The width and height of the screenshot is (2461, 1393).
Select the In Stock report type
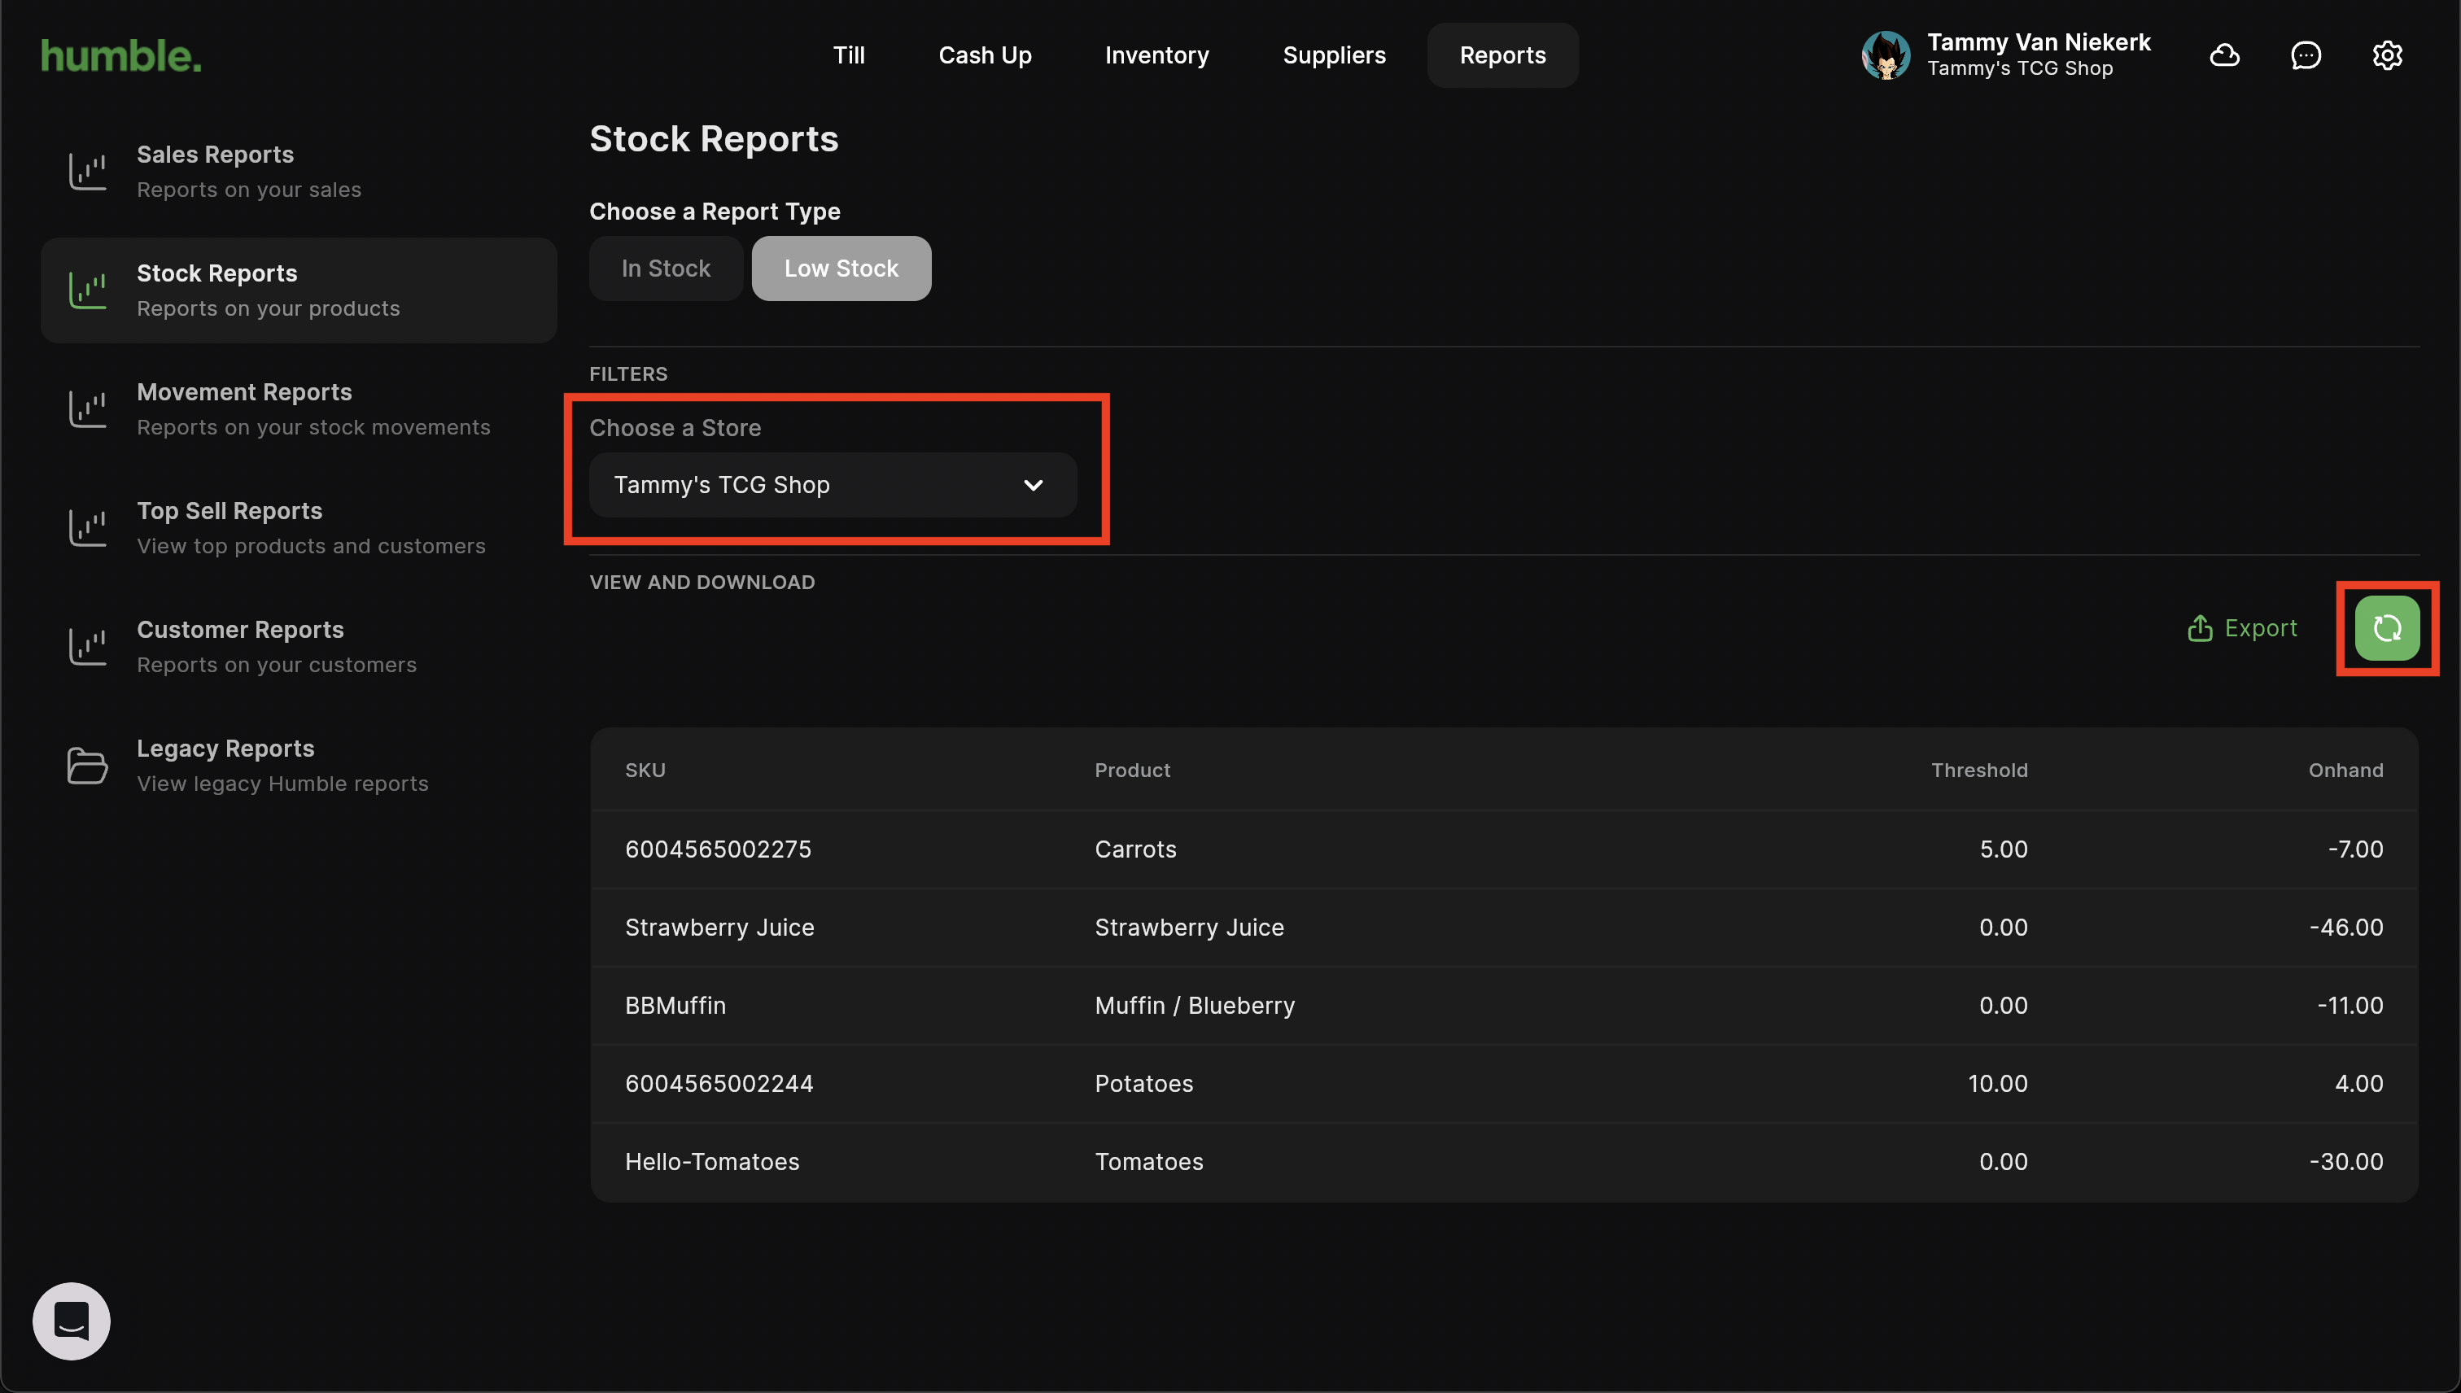666,269
